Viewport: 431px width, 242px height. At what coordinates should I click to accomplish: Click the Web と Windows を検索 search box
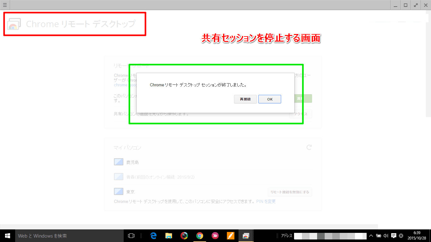tap(69, 236)
